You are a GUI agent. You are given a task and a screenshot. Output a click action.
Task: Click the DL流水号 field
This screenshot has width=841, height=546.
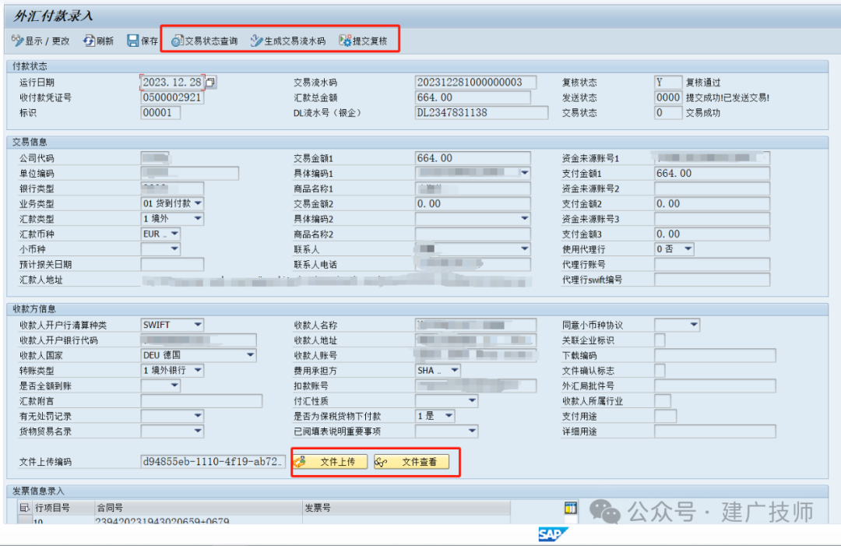coord(482,113)
